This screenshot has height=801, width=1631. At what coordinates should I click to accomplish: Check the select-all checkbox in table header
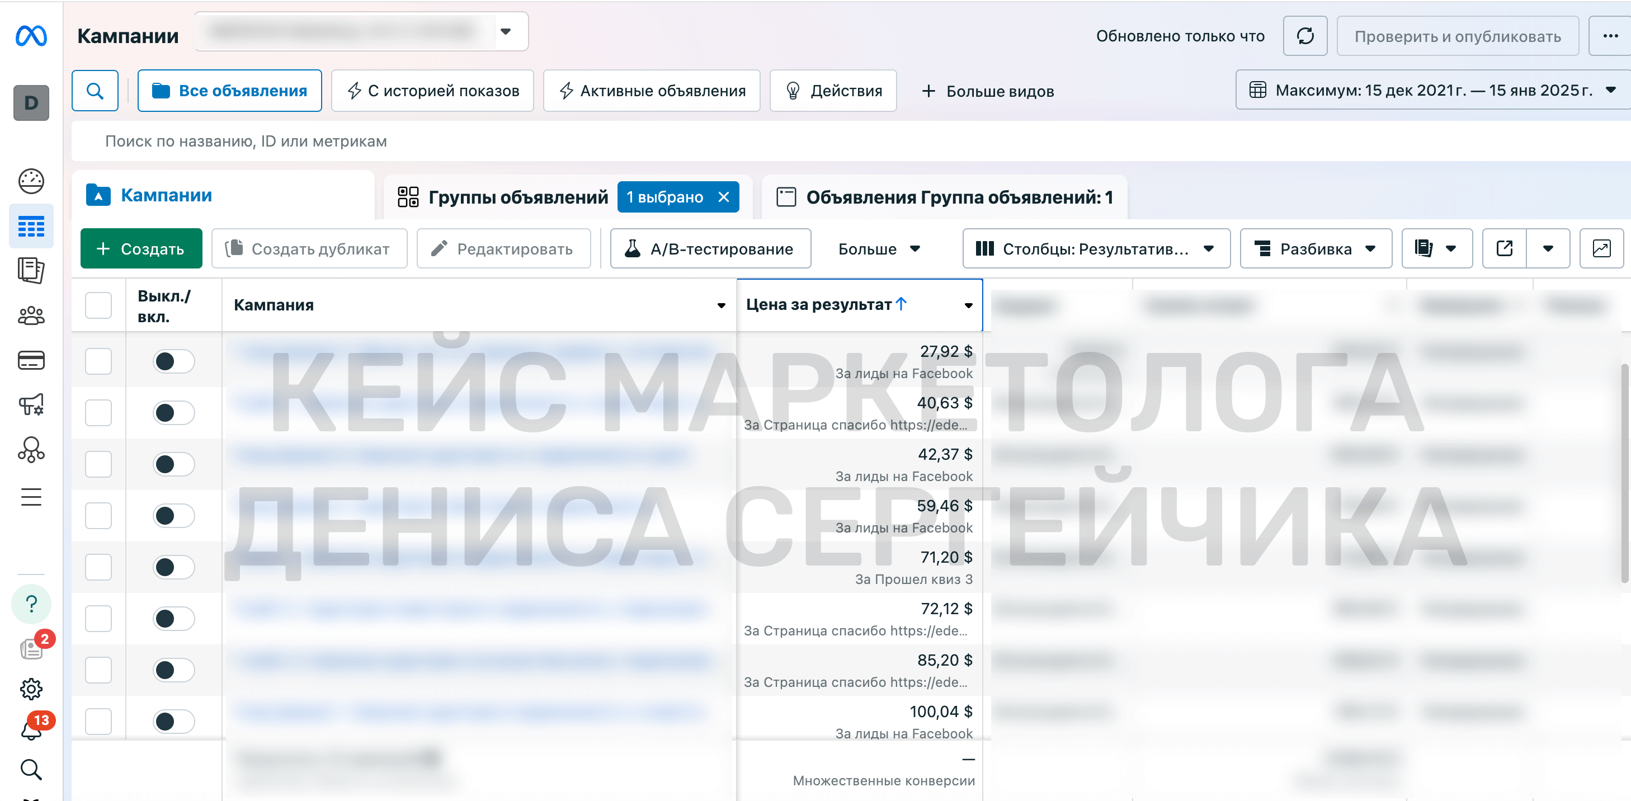coord(98,305)
